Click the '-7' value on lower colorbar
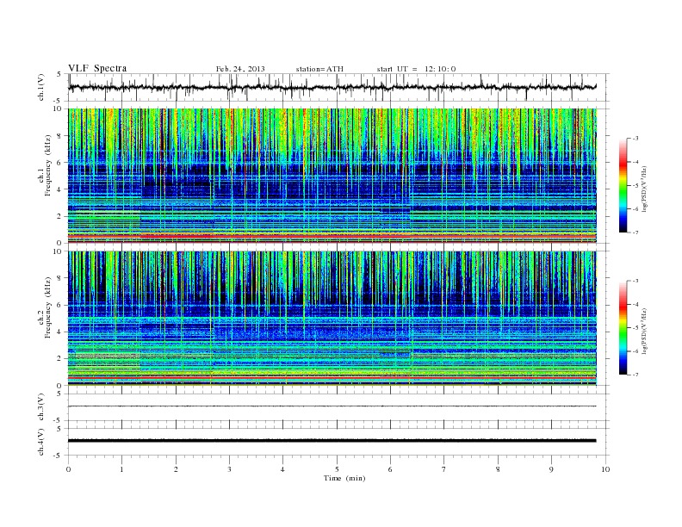682x527 pixels. [x=635, y=375]
